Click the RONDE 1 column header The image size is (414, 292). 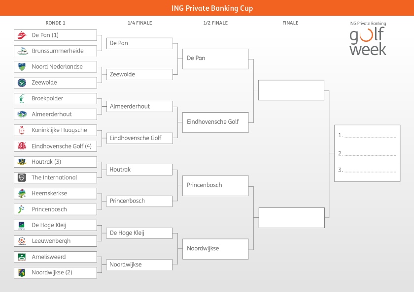tap(55, 23)
